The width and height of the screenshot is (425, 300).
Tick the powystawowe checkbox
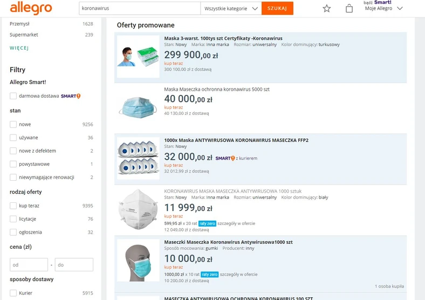(13, 164)
